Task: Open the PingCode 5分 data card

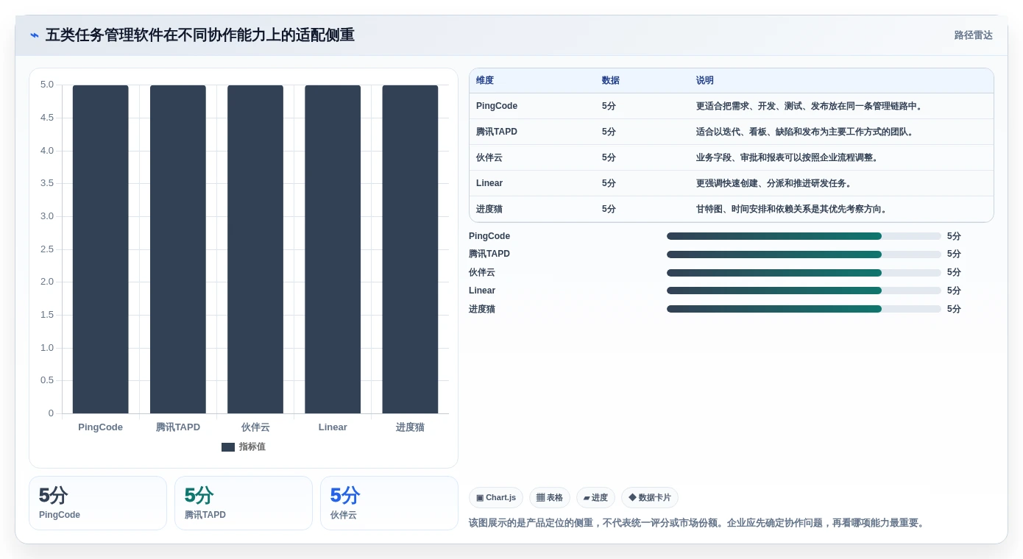Action: click(98, 503)
